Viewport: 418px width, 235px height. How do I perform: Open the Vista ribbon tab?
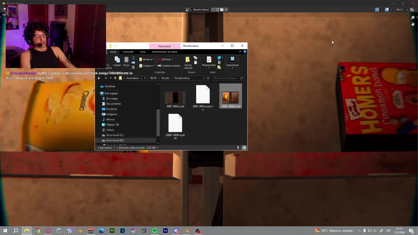point(143,52)
